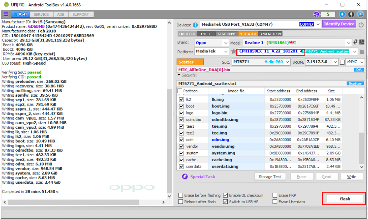Viewport: 368px width, 219px height.
Task: Open the Brand dropdown showing Oppo
Action: click(226, 43)
